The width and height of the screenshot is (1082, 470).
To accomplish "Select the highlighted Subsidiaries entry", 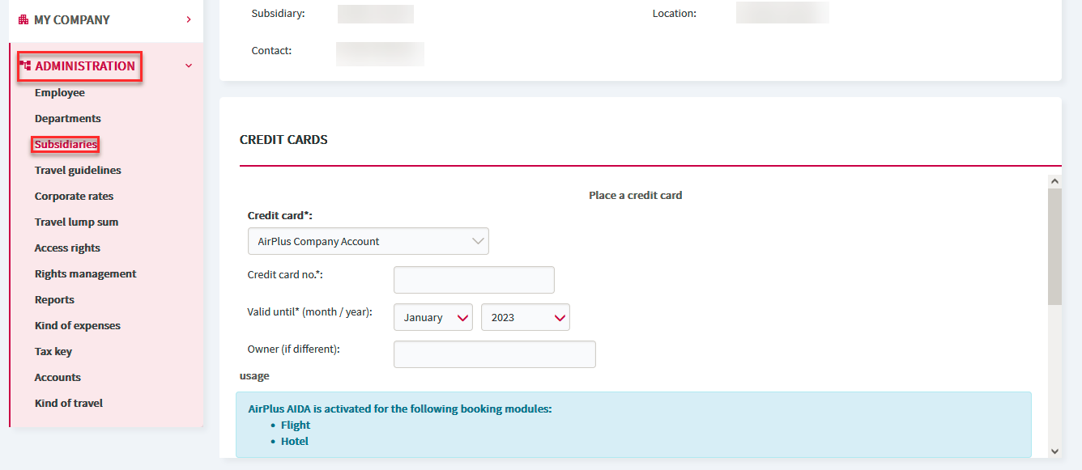I will (65, 144).
